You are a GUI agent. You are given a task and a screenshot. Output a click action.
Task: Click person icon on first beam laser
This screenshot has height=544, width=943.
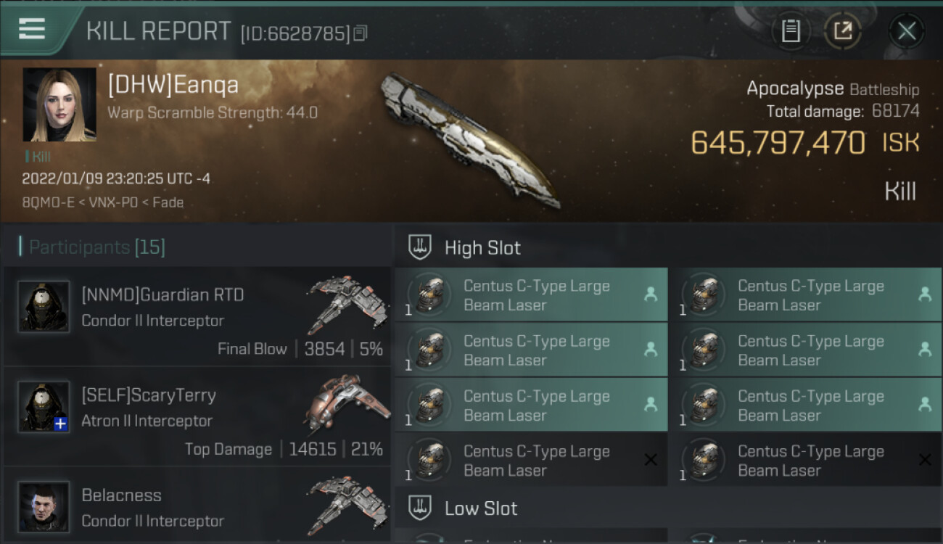651,294
